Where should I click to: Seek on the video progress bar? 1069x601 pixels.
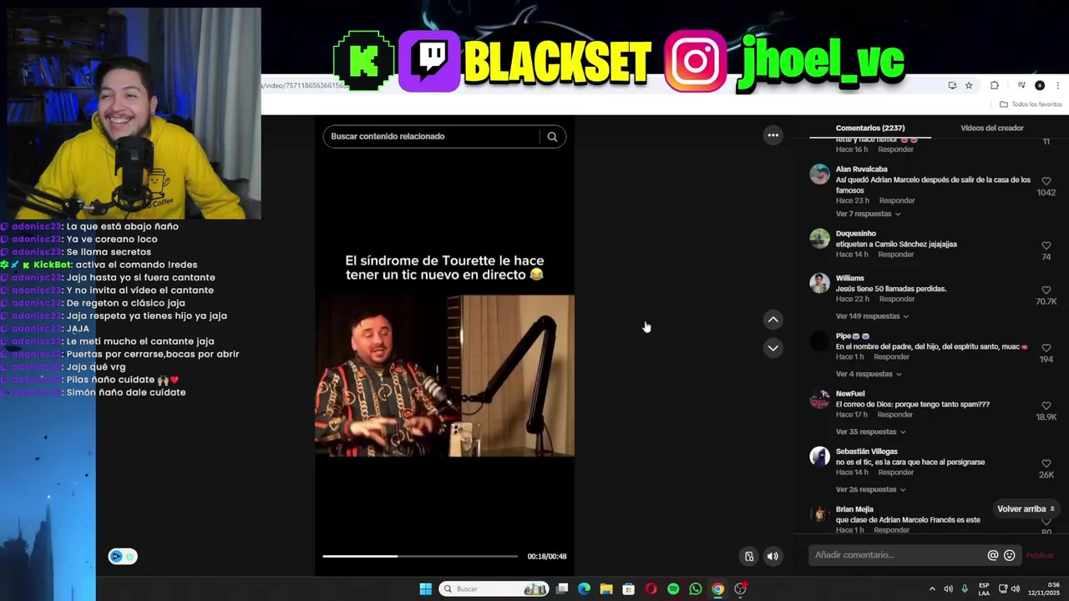(420, 557)
